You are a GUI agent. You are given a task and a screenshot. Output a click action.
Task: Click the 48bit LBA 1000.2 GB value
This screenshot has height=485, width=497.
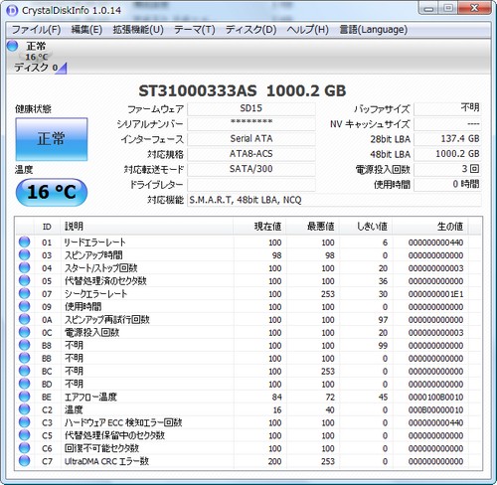pos(447,154)
